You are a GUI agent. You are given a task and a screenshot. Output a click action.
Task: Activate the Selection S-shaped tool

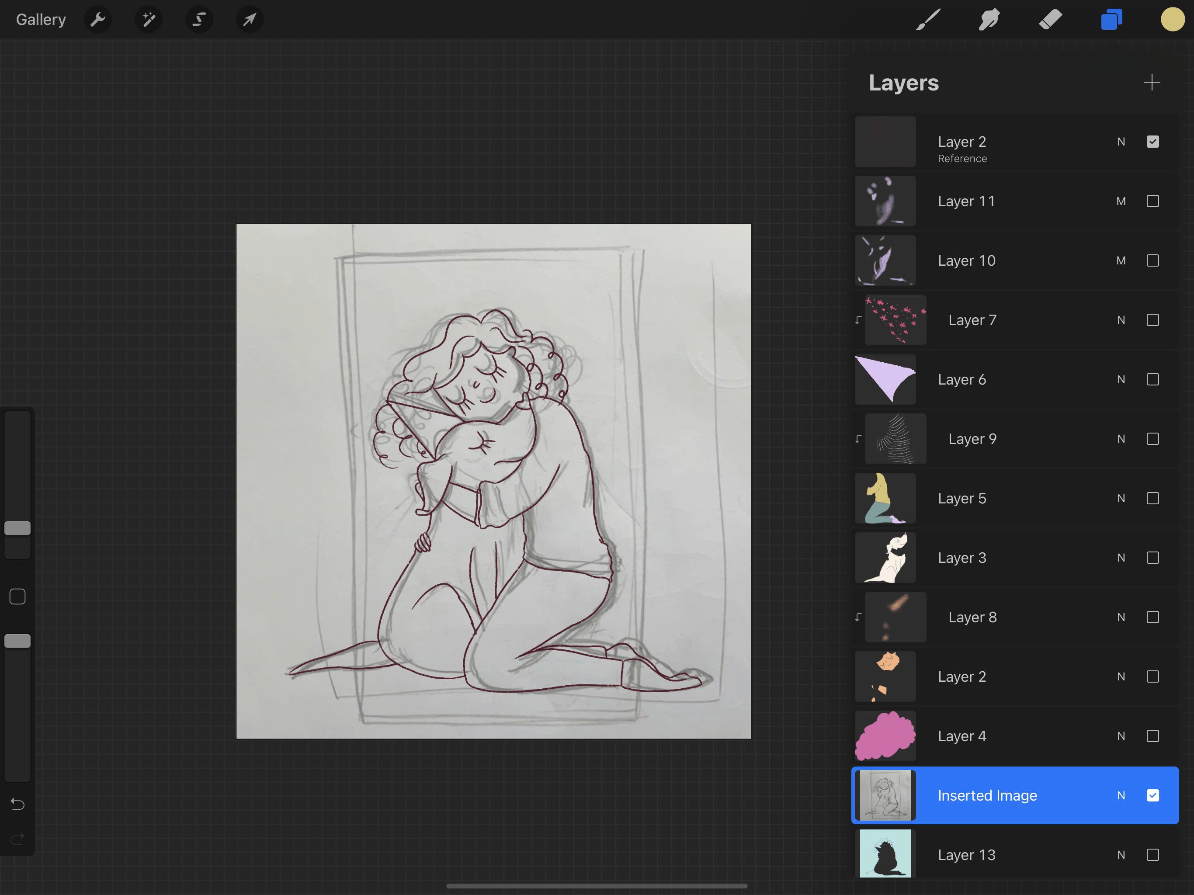coord(199,20)
